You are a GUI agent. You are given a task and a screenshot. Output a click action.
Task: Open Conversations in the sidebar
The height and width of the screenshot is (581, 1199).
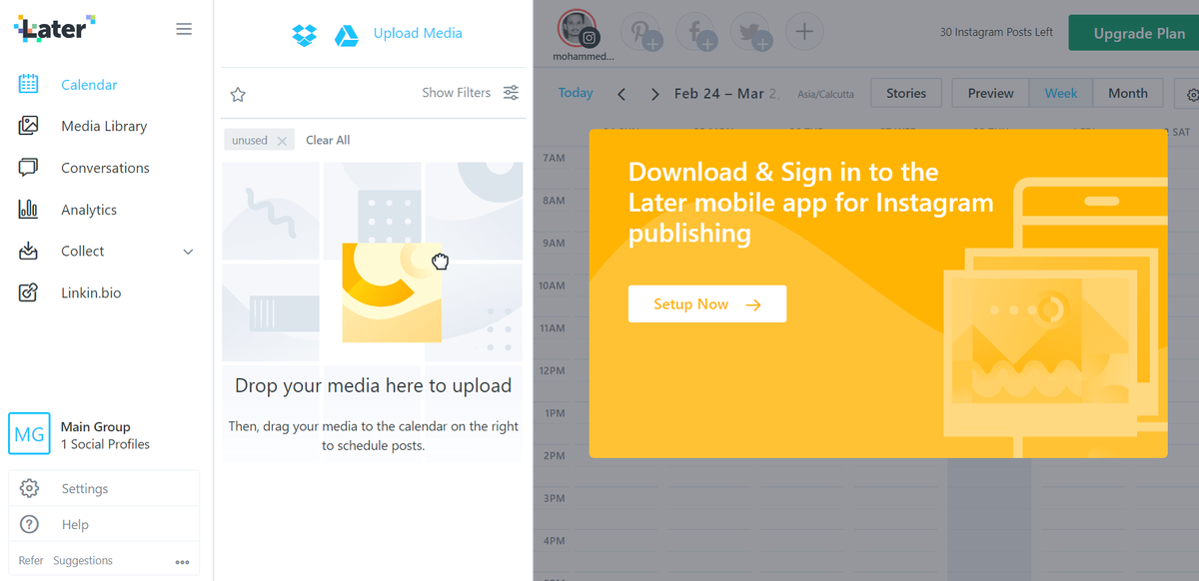(x=105, y=168)
